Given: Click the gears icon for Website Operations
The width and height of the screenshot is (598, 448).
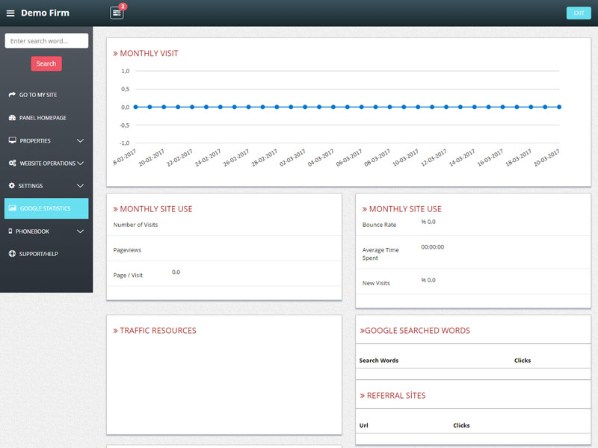Looking at the screenshot, I should (12, 163).
